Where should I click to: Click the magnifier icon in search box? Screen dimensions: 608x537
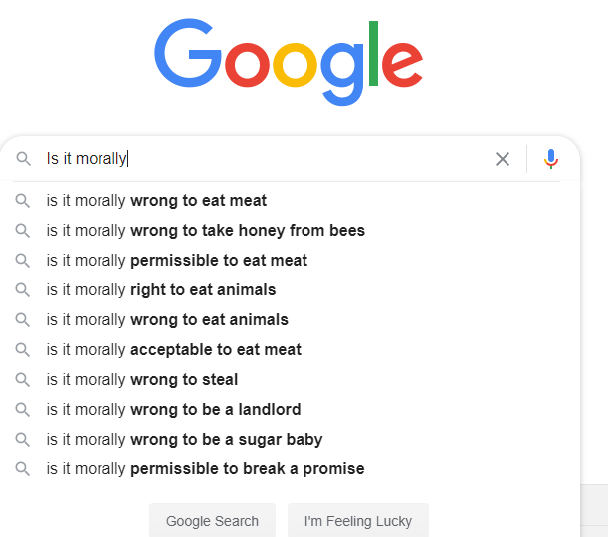24,159
